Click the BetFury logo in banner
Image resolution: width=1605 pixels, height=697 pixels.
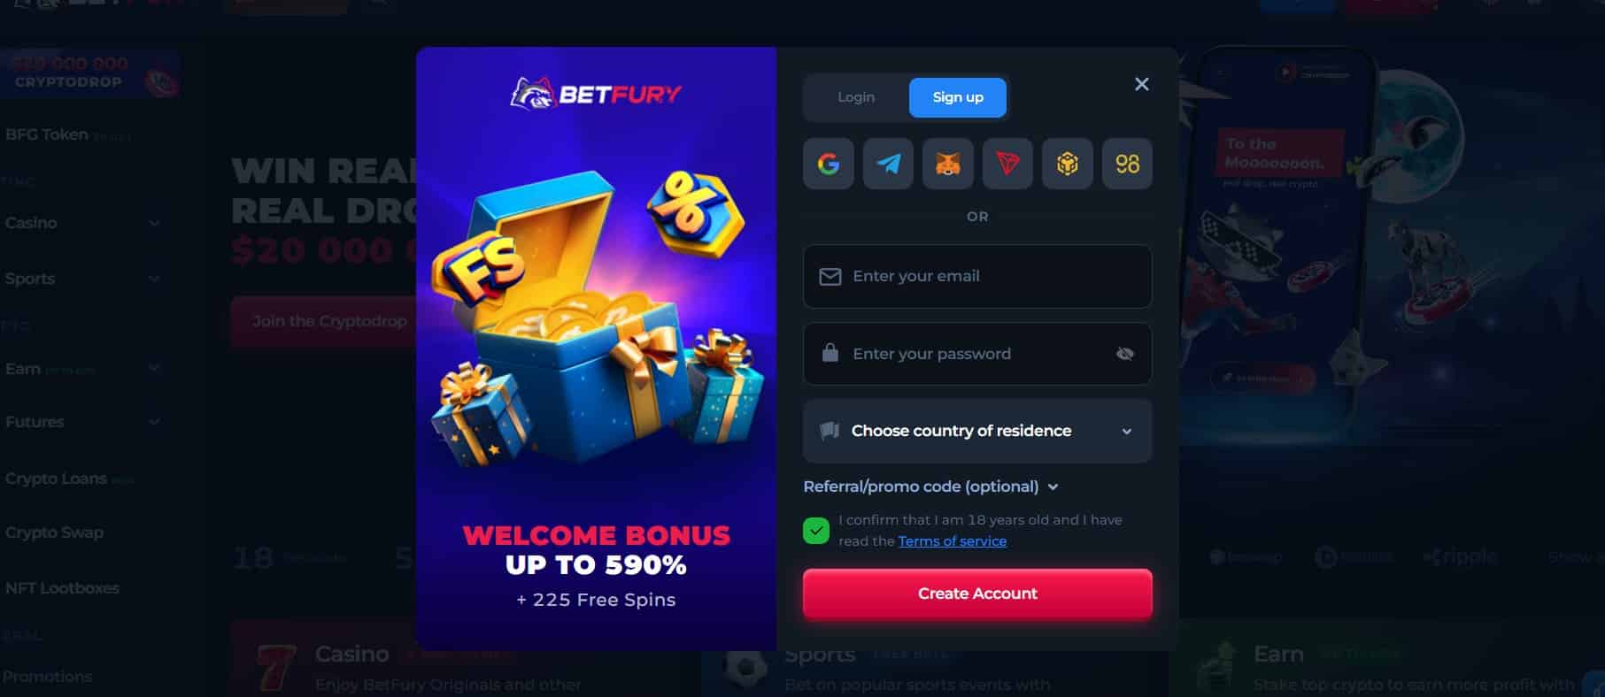coord(596,93)
